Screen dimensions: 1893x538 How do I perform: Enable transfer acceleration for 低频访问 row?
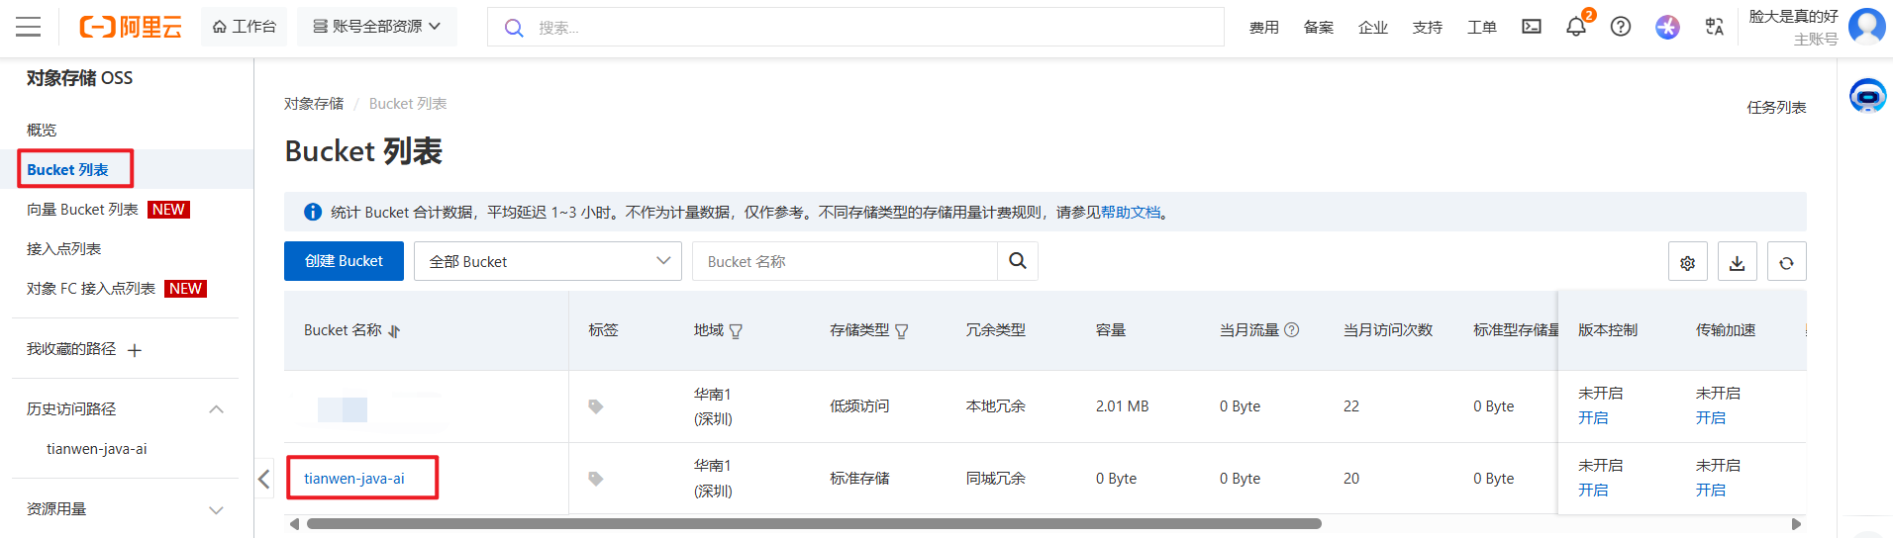[x=1711, y=418]
